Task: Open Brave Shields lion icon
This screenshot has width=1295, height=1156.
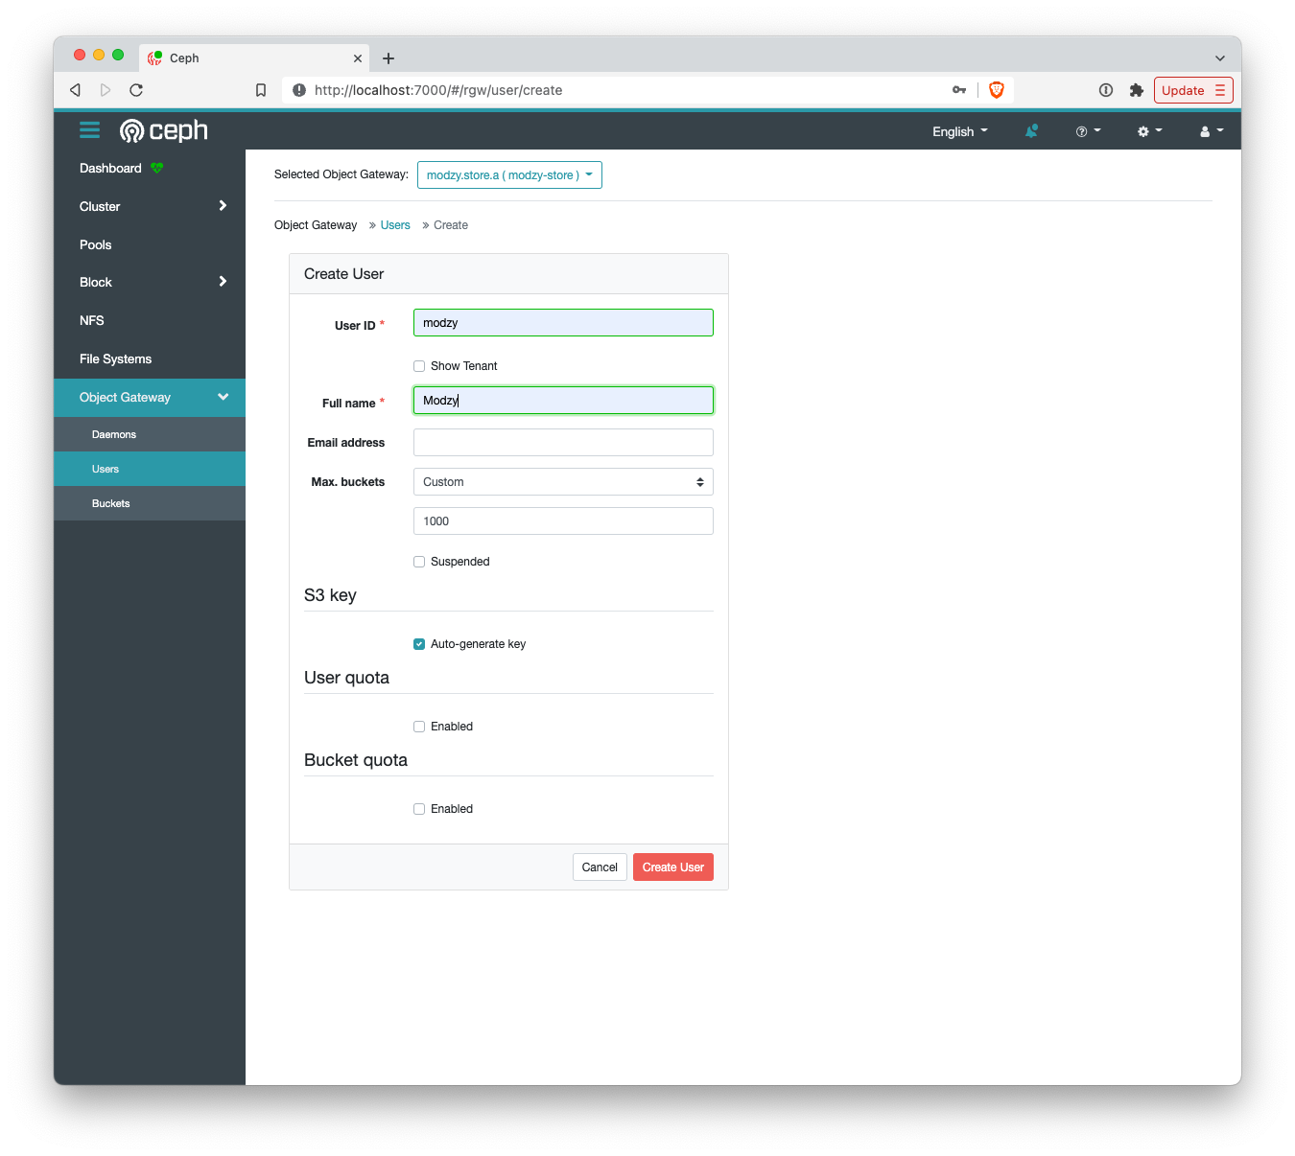Action: click(x=997, y=90)
